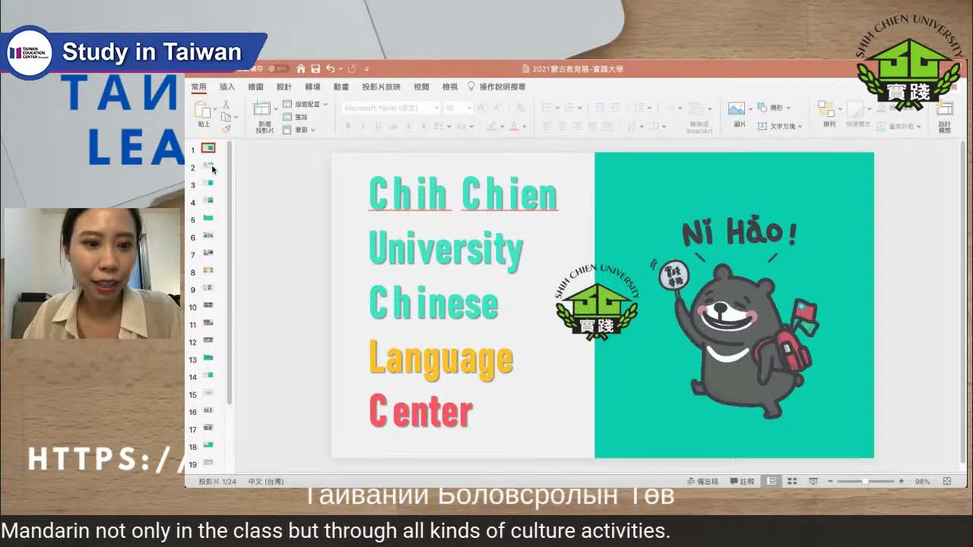Toggle the AutoSave switch in title bar

(x=277, y=69)
